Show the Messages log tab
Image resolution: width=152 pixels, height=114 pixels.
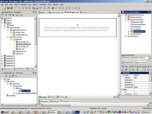(44, 101)
